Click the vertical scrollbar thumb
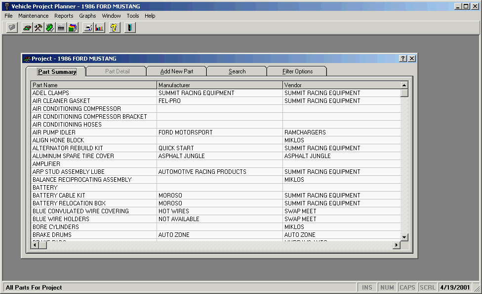The height and width of the screenshot is (294, 482). (x=404, y=93)
